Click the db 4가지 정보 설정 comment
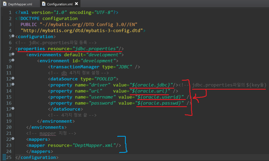Viewport: 269px width, 161px height. (78, 73)
